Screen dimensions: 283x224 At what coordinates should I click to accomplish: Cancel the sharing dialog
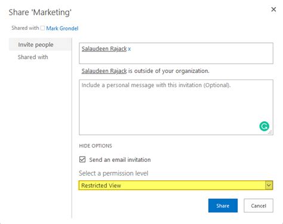[259, 205]
